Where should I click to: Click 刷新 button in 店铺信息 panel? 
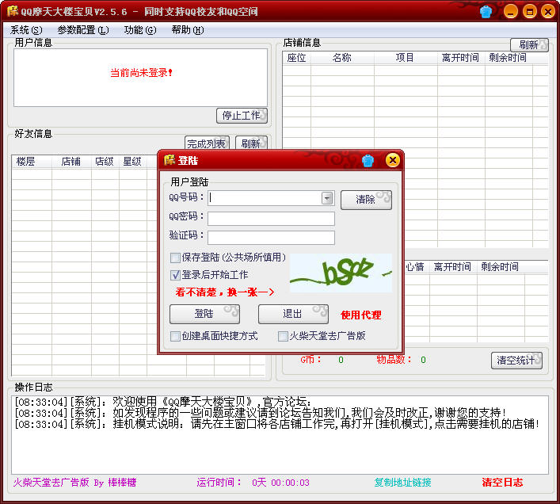529,45
